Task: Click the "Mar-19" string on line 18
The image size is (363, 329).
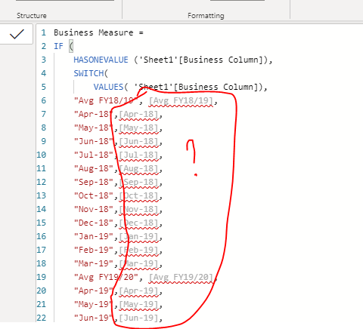Action: point(94,263)
